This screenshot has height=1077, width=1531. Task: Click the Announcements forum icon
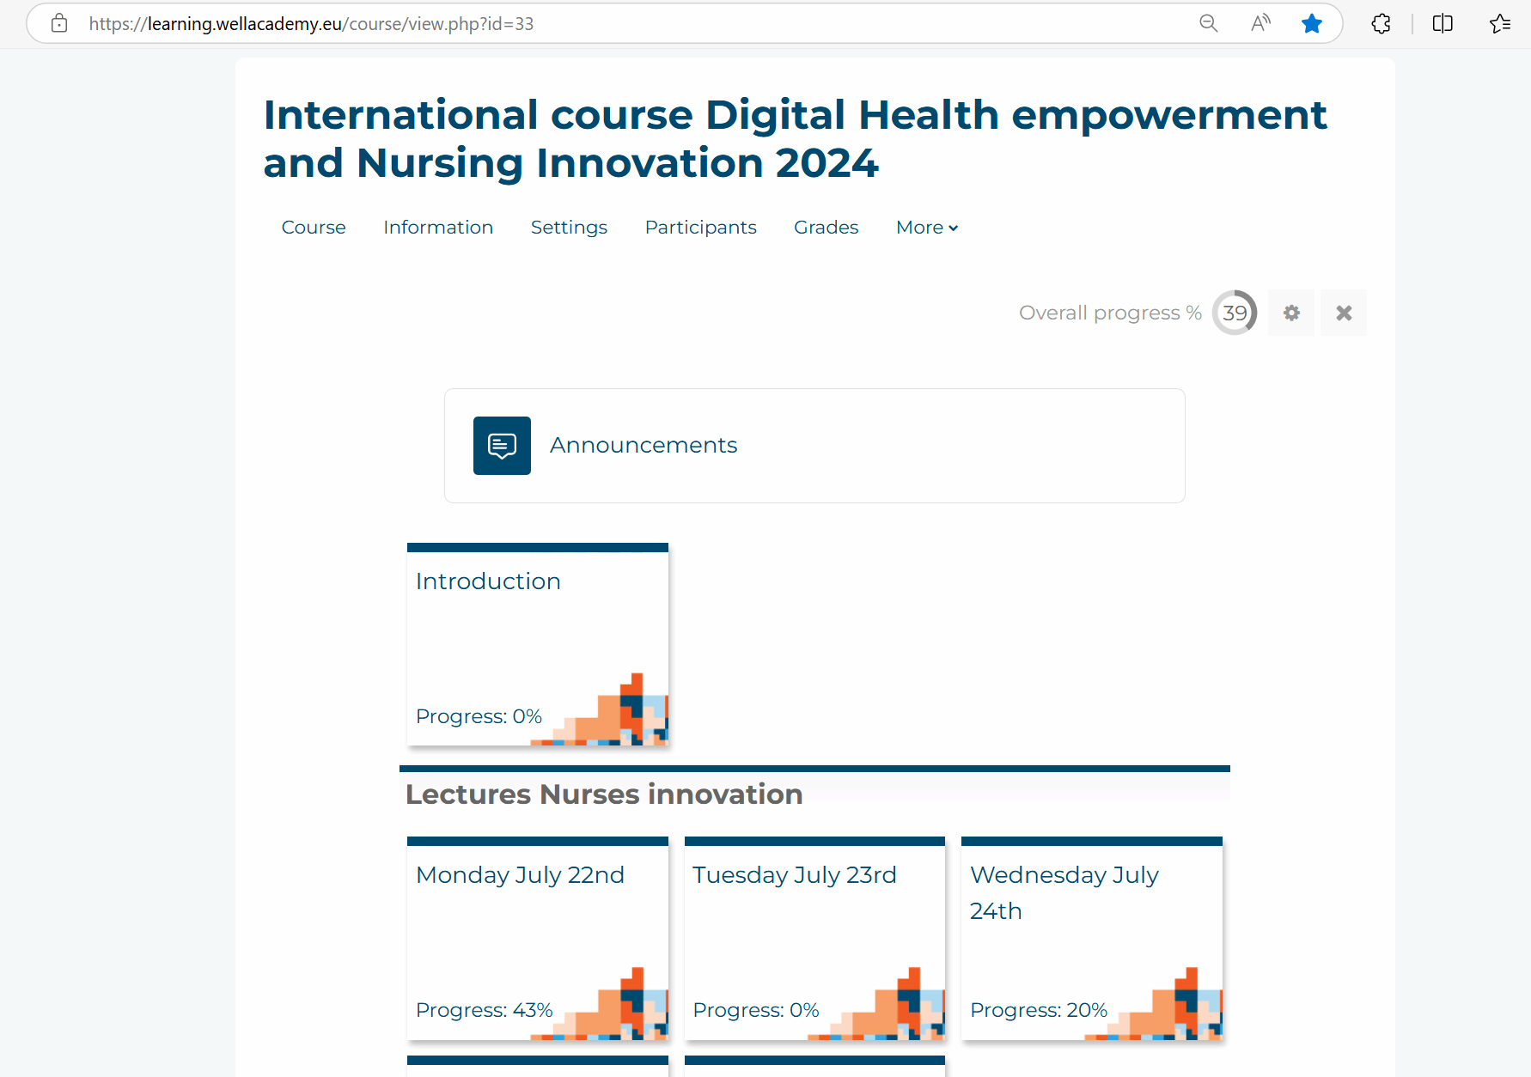click(502, 446)
